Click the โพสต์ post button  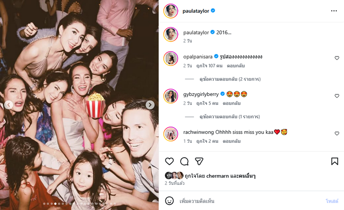coord(332,201)
